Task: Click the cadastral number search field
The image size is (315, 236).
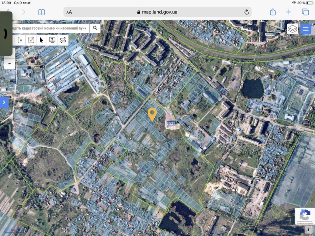Action: click(50, 28)
